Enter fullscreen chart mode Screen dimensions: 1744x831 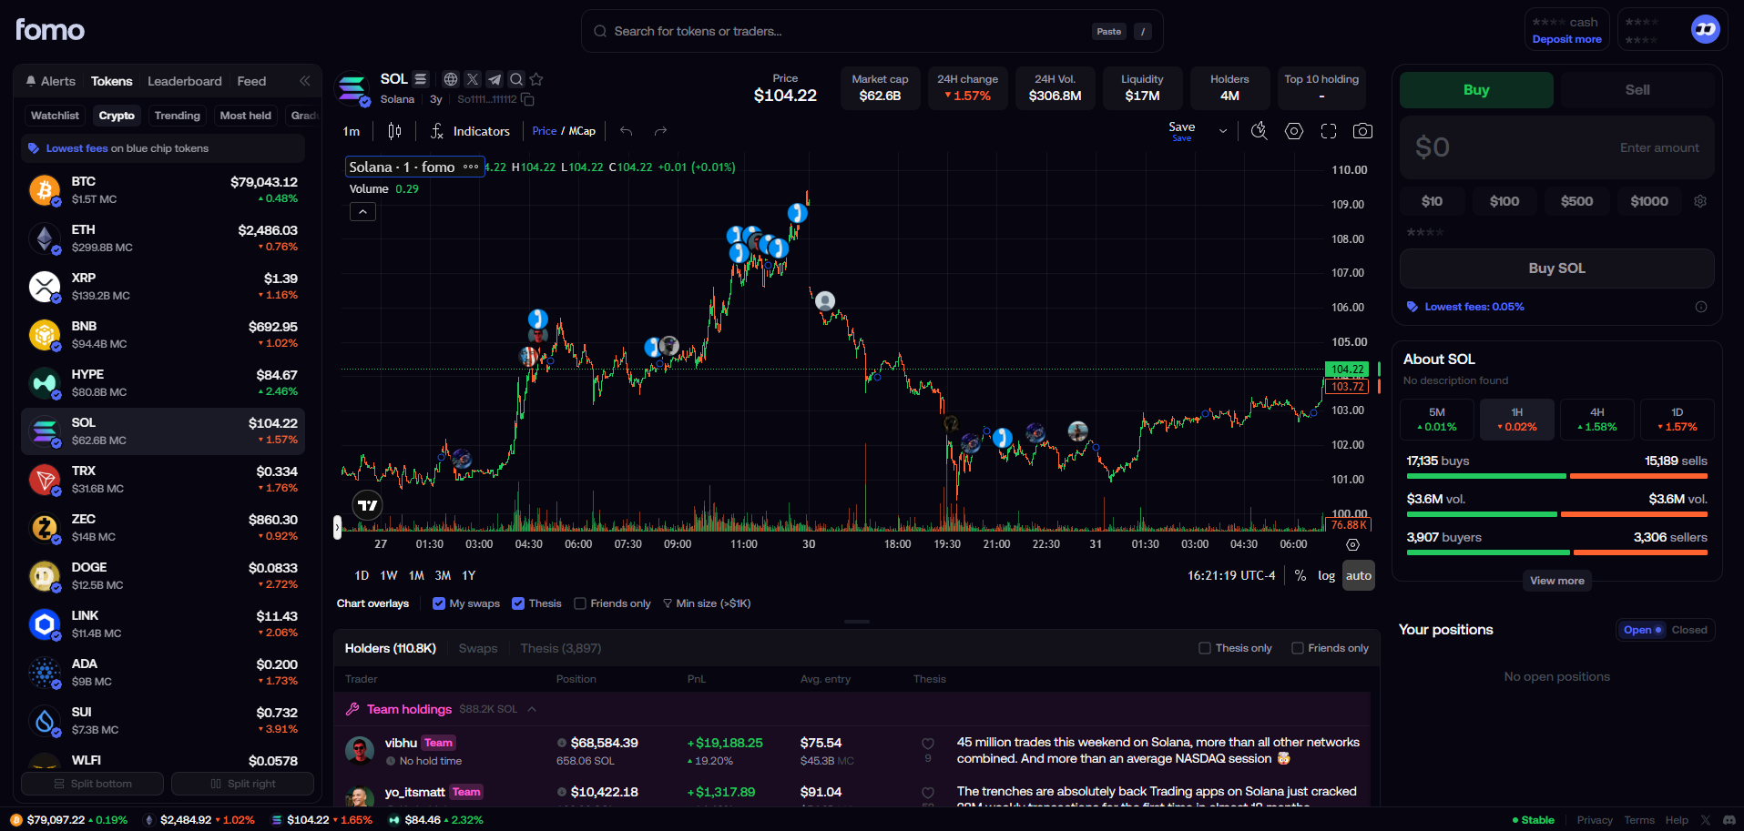tap(1329, 131)
